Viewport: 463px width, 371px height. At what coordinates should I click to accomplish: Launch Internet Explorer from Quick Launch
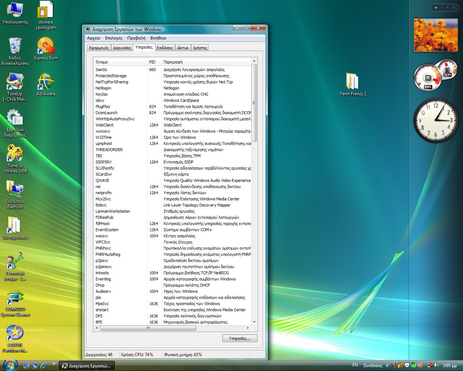click(x=43, y=366)
